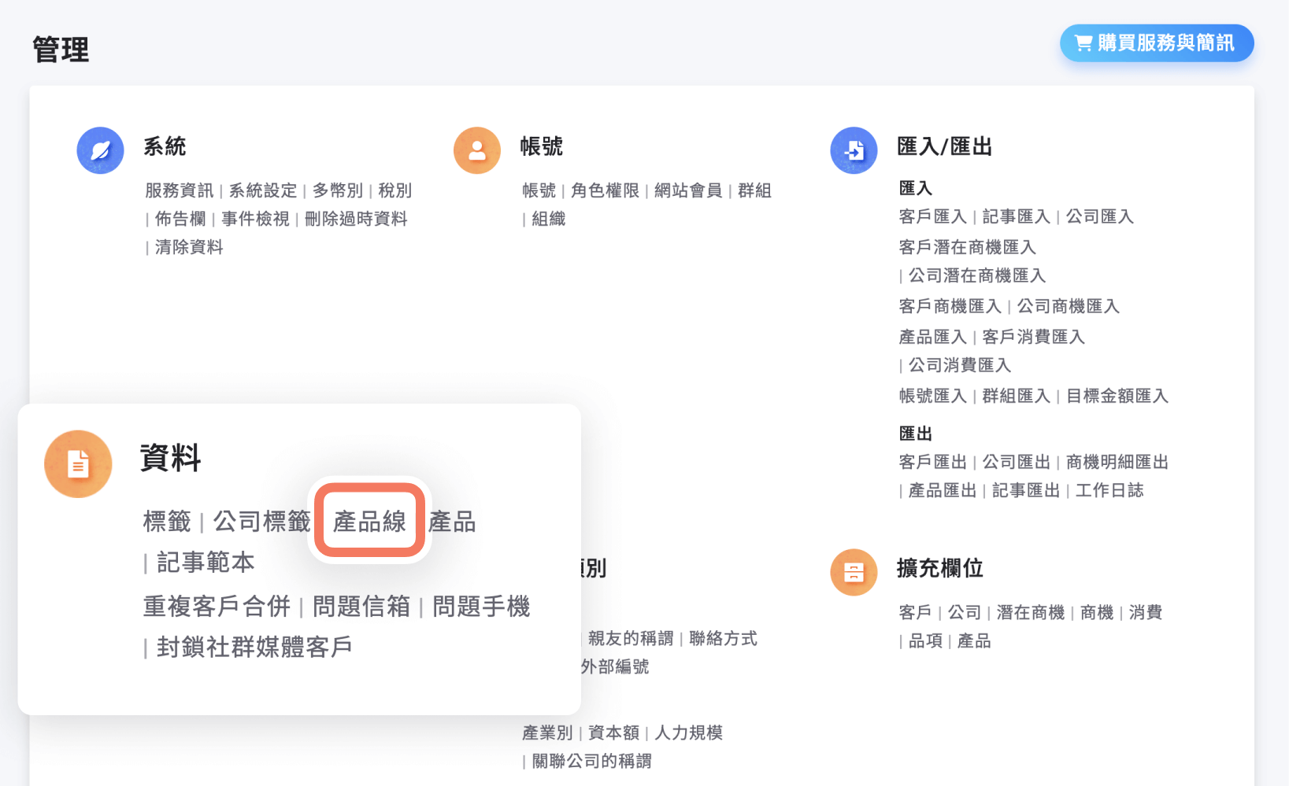Click the shopping cart icon in the top button
The image size is (1289, 786).
[1083, 42]
